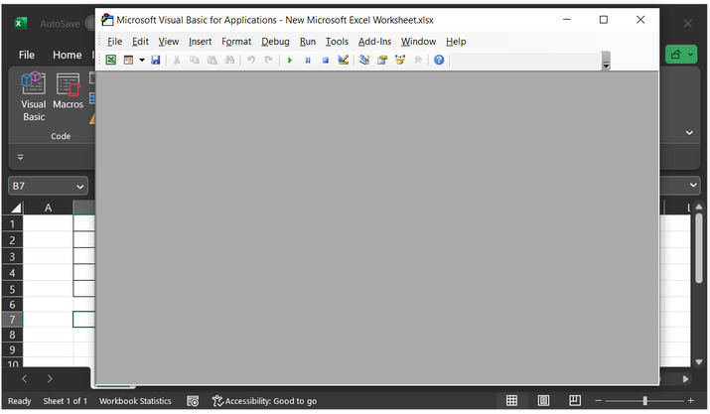Click the Toolbox icon

tap(417, 60)
